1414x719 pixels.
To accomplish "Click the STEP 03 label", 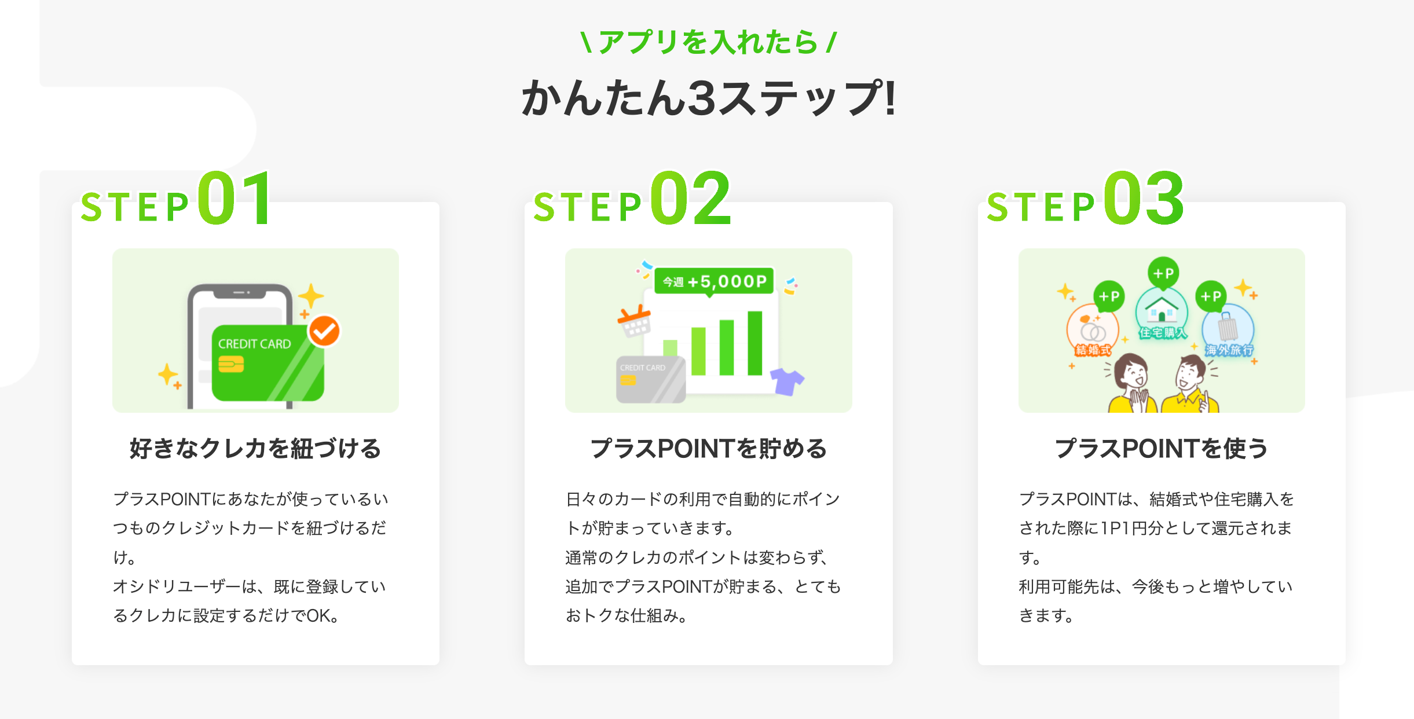I will pos(1085,200).
